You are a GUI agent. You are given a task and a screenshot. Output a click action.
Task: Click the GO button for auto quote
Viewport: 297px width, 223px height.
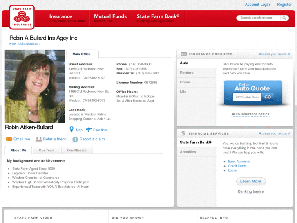pos(268,97)
